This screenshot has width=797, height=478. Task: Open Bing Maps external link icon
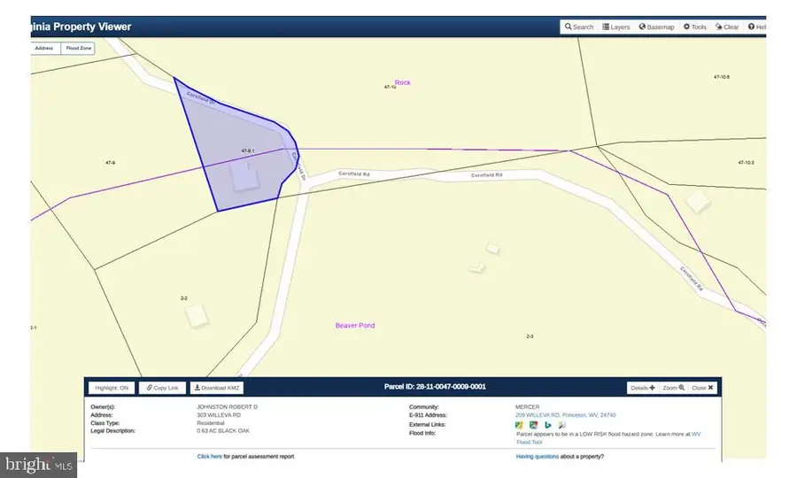548,425
